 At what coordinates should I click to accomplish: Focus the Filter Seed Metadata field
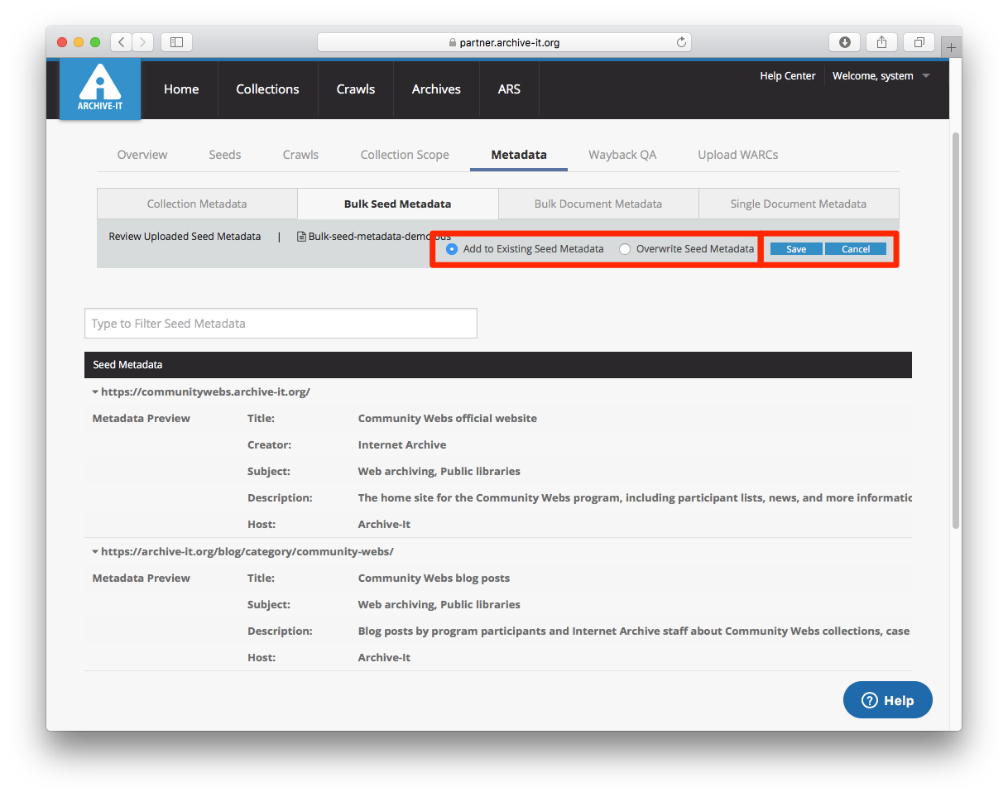pos(281,324)
